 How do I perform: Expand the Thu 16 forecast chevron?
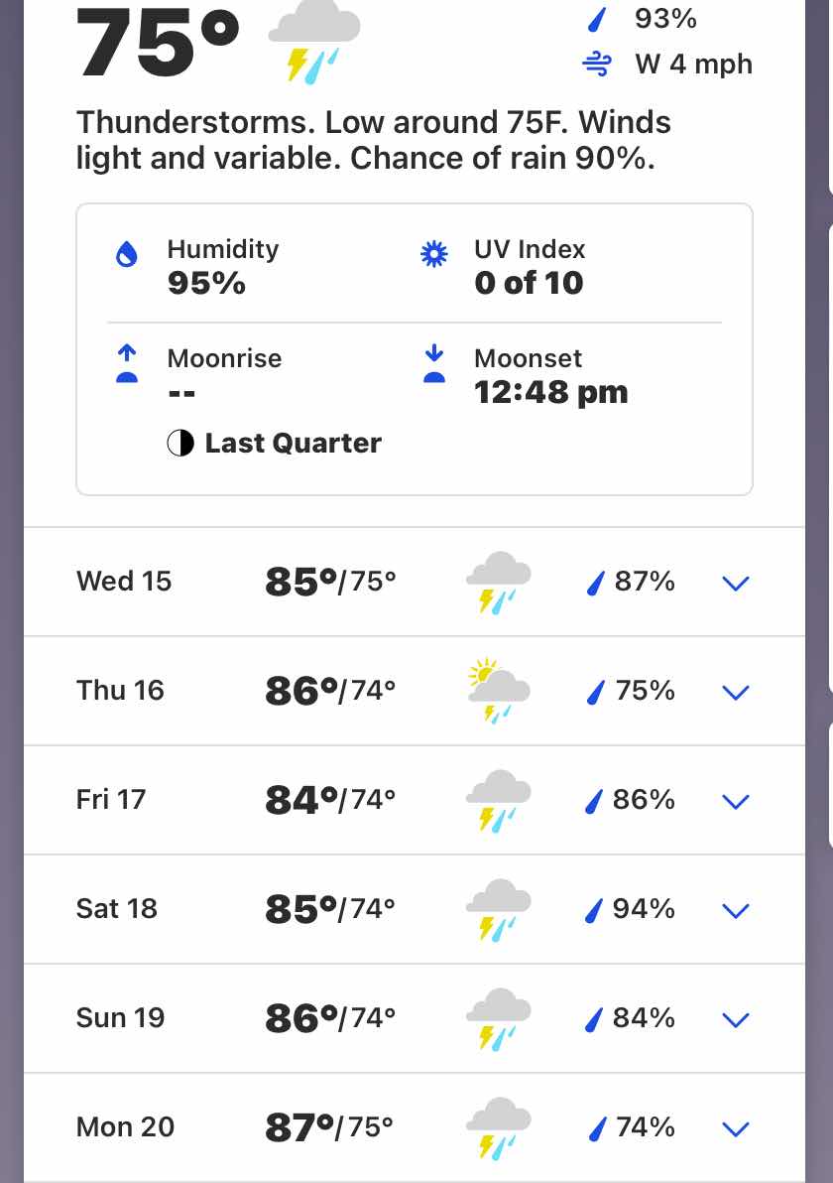point(736,692)
